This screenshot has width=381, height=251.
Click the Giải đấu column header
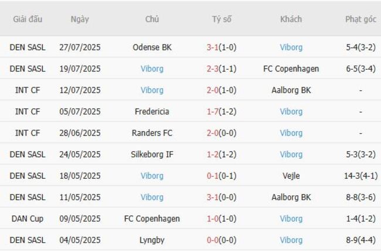[28, 19]
